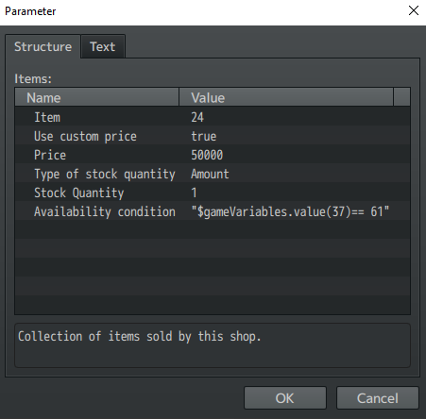Select the Price parameter row
This screenshot has height=419, width=426.
point(213,155)
